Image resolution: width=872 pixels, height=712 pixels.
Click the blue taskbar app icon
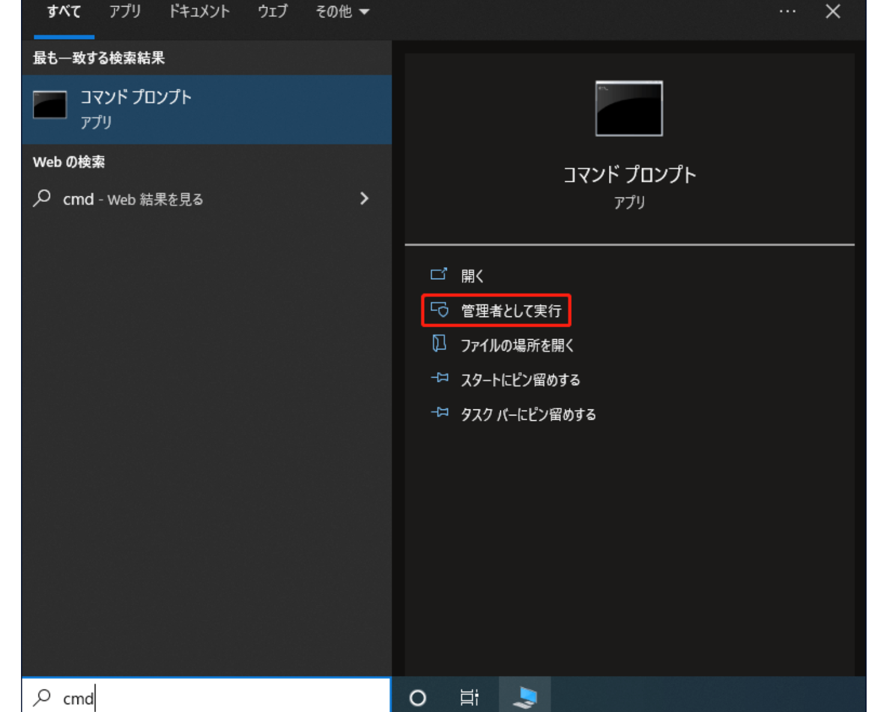[524, 696]
